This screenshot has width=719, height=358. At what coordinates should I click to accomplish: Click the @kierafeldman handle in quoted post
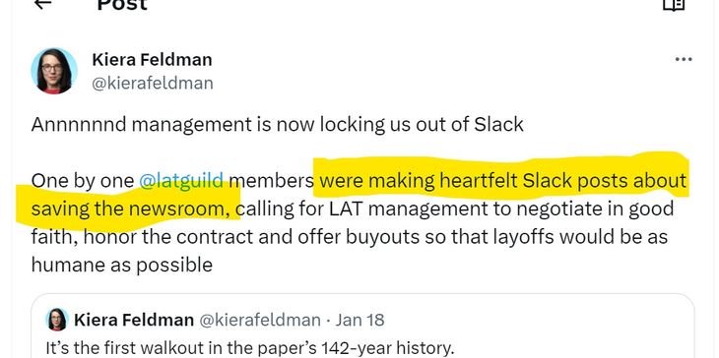260,320
